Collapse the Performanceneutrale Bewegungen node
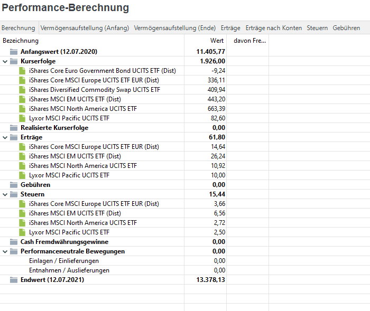Viewport: 370px width, 311px height. point(5,251)
